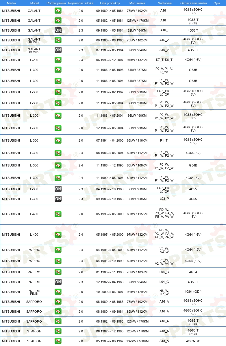Click the Pojemność silnika column header

(x=81, y=3)
